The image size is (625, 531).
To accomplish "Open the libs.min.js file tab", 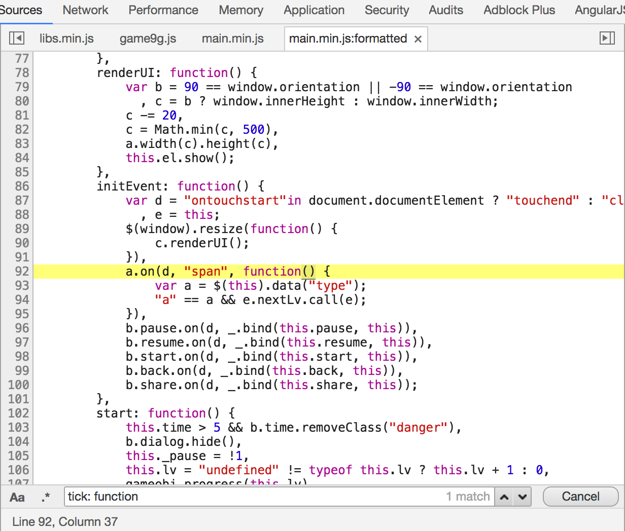I will (66, 39).
